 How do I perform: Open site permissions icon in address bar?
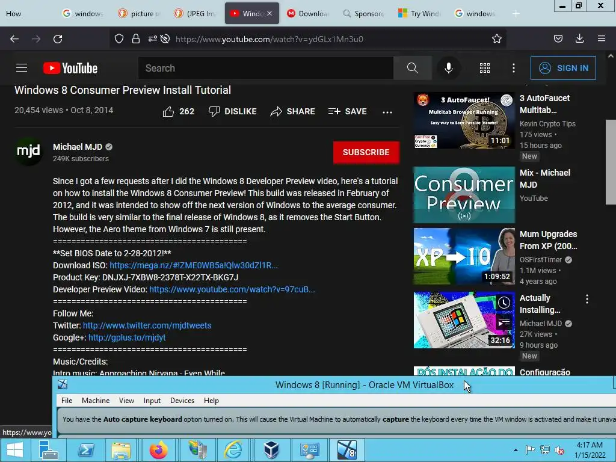tap(152, 38)
